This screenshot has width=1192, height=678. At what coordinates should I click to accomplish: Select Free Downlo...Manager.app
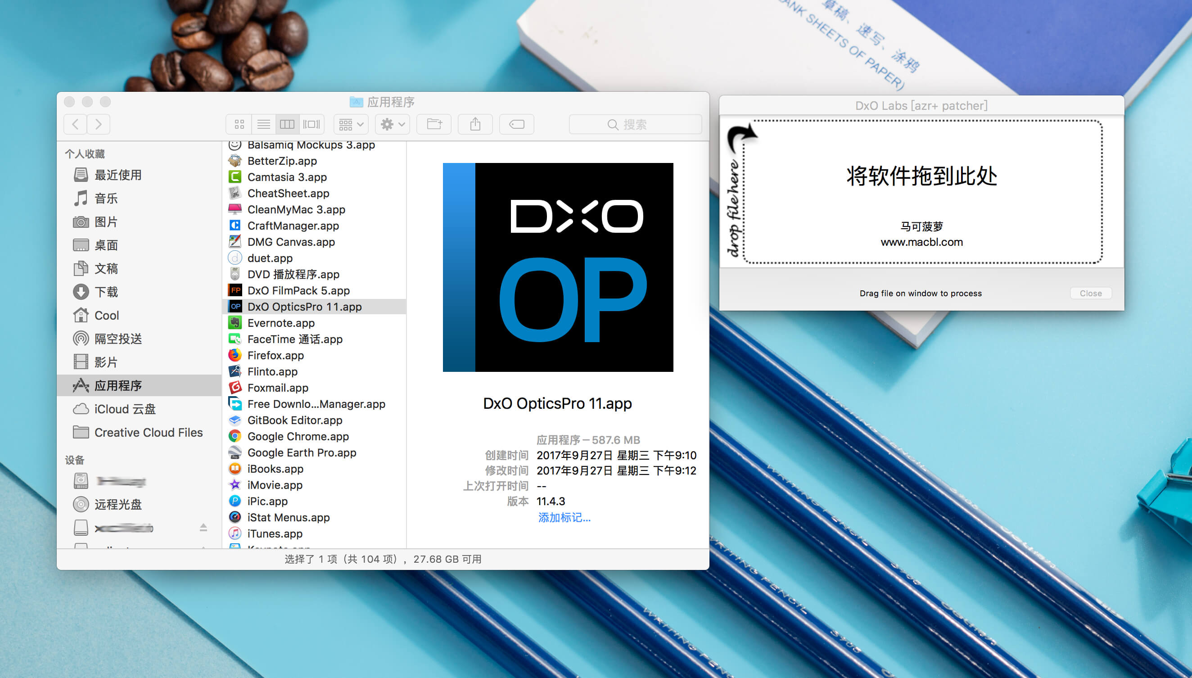click(x=315, y=404)
